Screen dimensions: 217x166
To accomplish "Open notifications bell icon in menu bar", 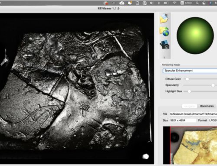I will click(x=130, y=3).
